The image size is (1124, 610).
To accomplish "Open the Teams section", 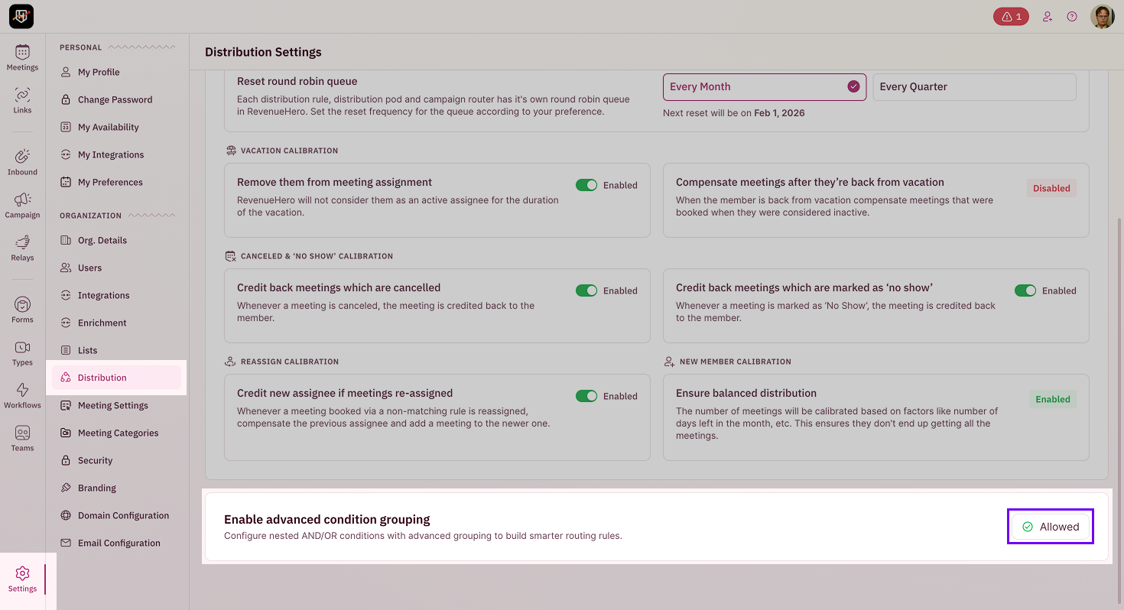I will coord(22,437).
